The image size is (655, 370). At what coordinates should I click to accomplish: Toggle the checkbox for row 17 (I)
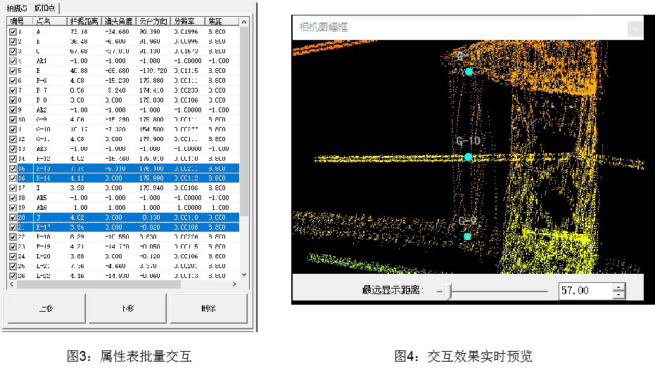[x=13, y=188]
